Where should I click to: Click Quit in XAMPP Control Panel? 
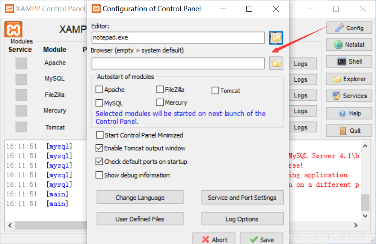point(349,130)
